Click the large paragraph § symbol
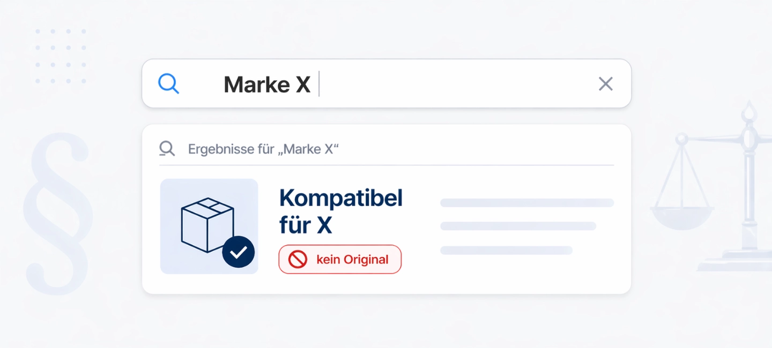 58,214
